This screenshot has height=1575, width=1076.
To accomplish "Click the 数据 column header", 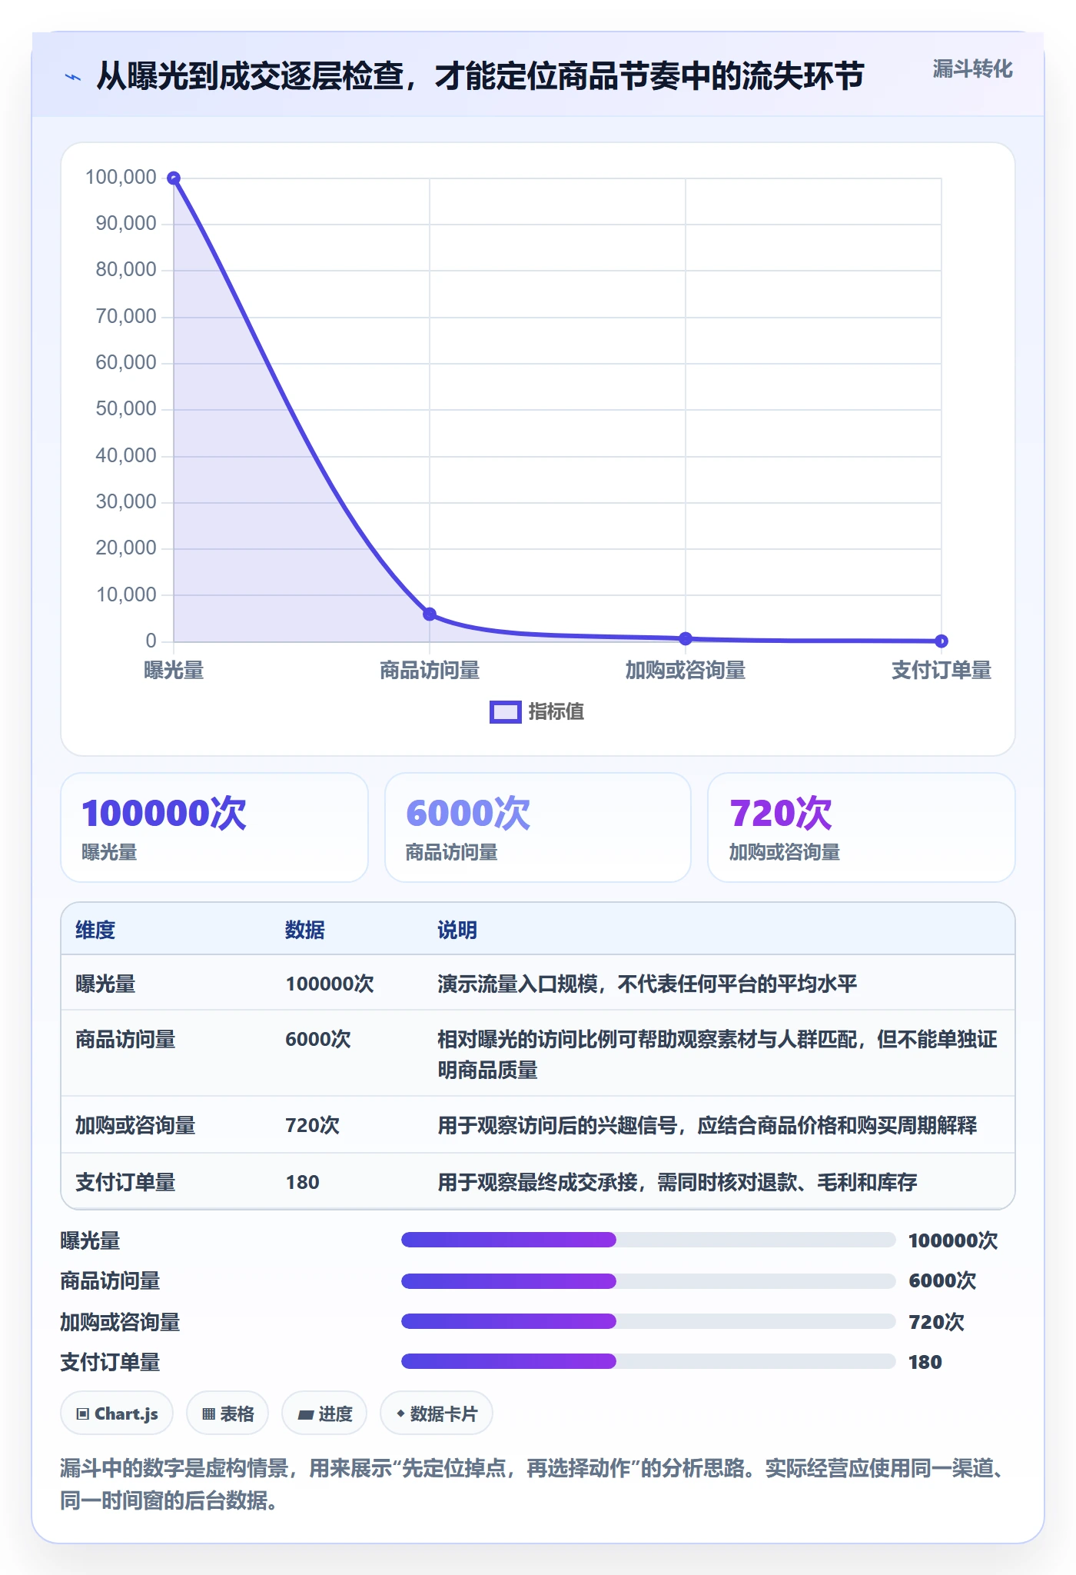I will click(x=305, y=930).
